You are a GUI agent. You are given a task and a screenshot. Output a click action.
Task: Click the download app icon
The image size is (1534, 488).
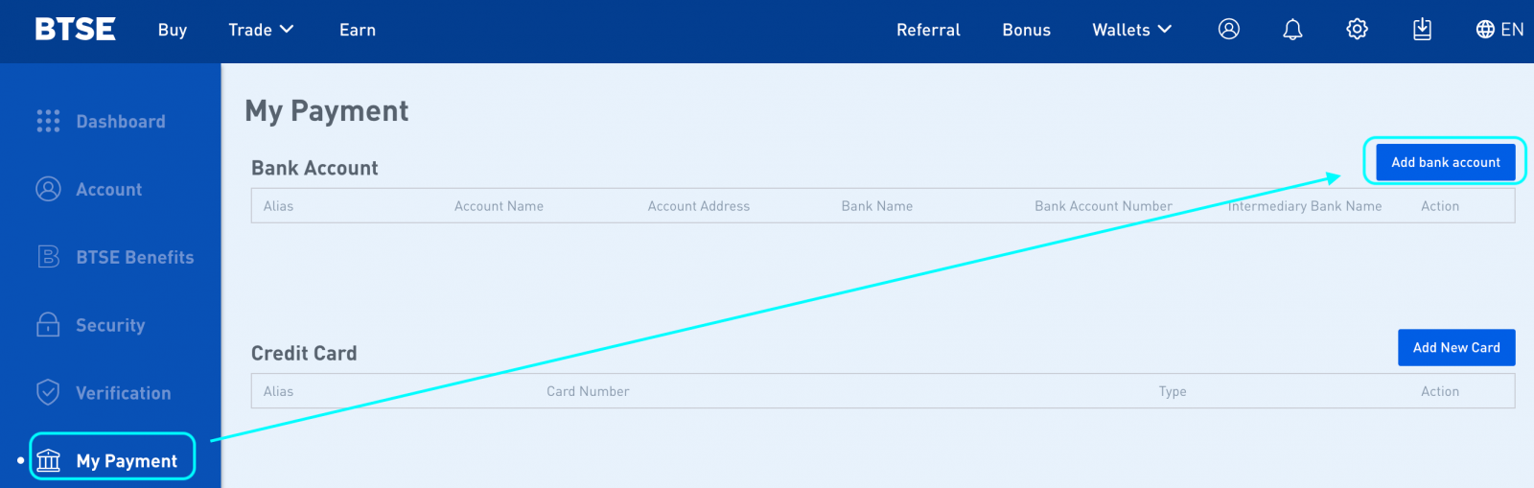tap(1422, 30)
